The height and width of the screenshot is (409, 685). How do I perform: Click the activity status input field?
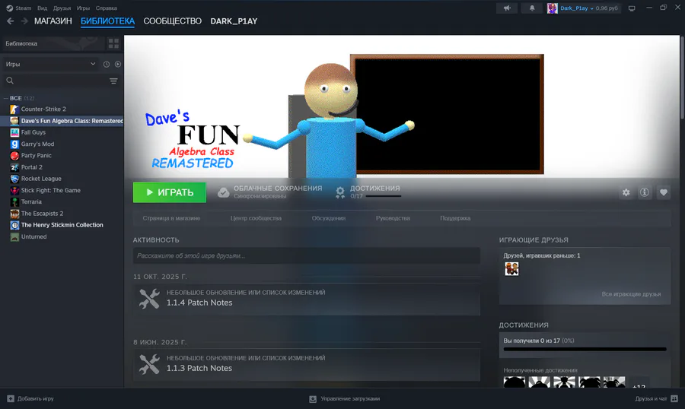pyautogui.click(x=306, y=255)
